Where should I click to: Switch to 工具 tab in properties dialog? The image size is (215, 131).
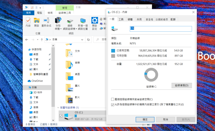point(121,20)
